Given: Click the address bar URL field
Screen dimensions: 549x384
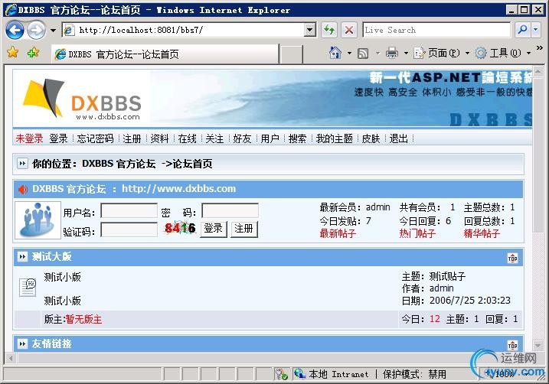Looking at the screenshot, I should click(183, 30).
